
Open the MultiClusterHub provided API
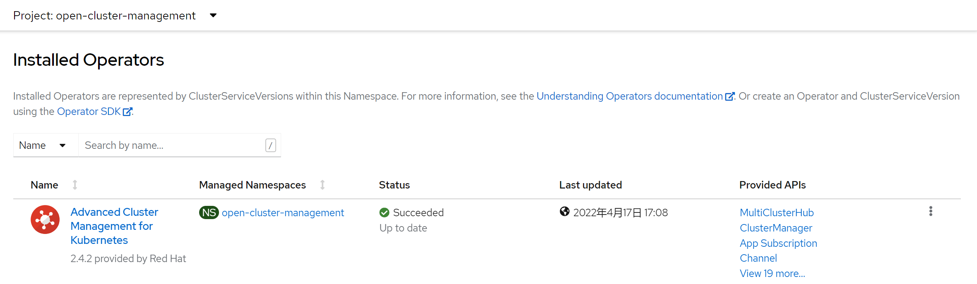pyautogui.click(x=777, y=212)
